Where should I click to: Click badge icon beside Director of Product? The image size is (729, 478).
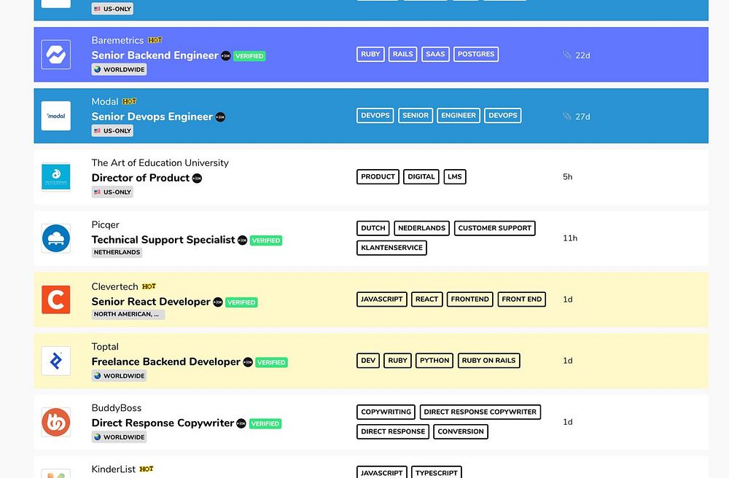197,179
